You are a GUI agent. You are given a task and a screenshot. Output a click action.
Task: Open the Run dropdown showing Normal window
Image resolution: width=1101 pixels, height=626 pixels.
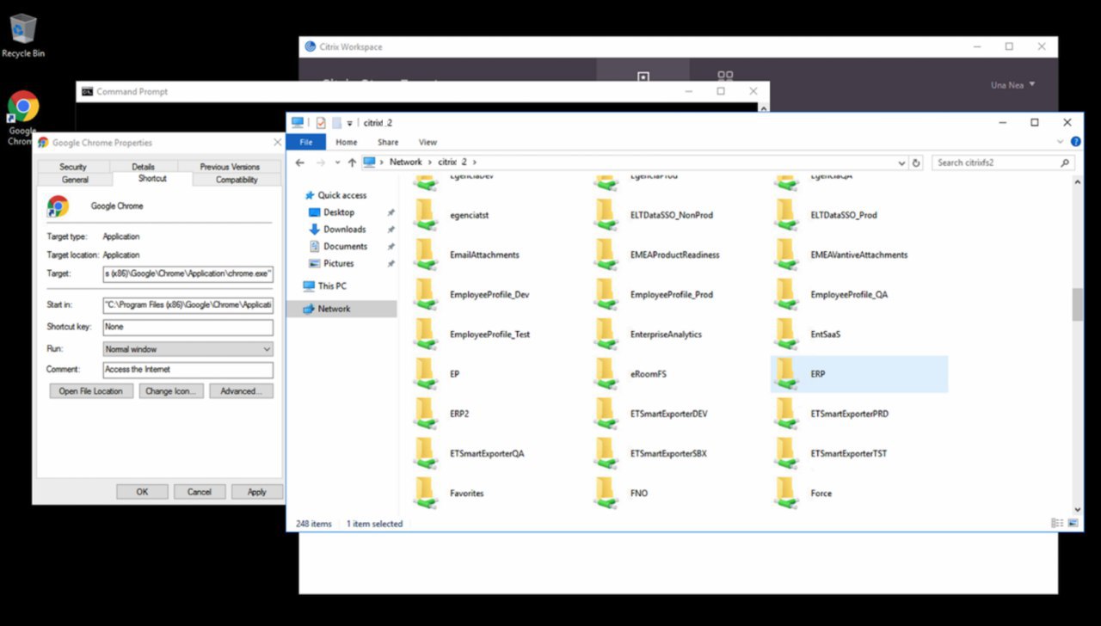coord(188,349)
